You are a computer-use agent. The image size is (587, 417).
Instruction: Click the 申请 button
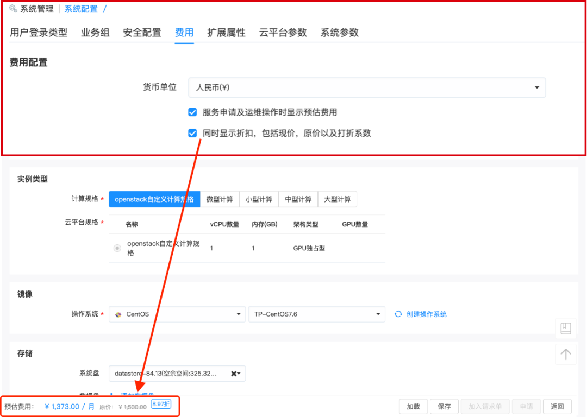coord(526,407)
